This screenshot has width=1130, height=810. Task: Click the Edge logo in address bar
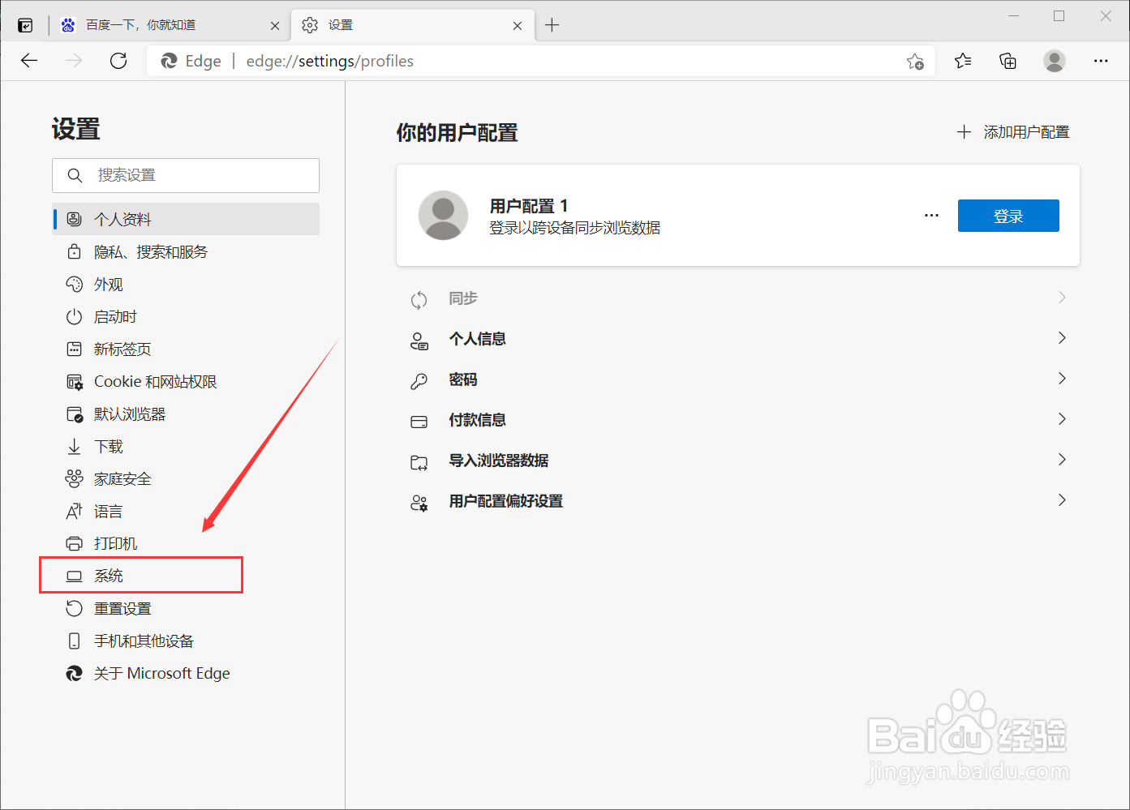tap(169, 61)
